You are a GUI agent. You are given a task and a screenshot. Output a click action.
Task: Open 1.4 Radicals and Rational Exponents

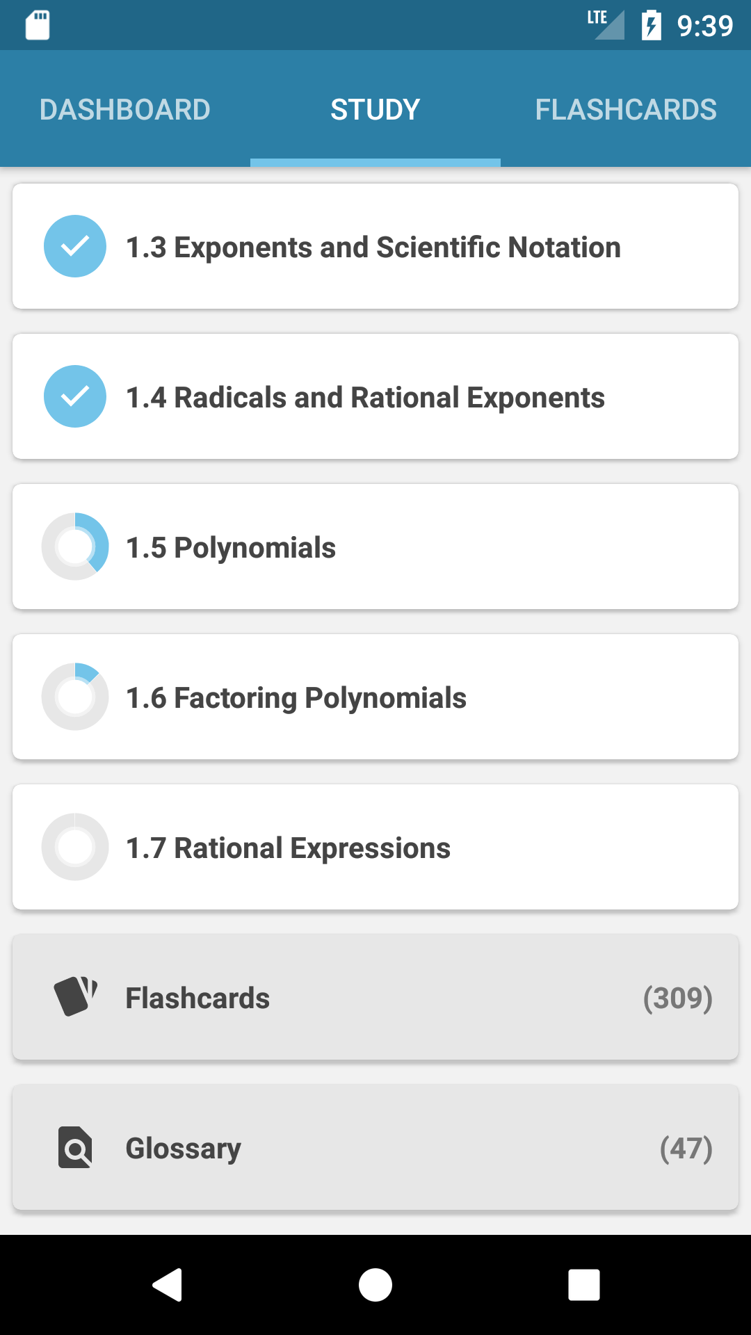coord(375,396)
